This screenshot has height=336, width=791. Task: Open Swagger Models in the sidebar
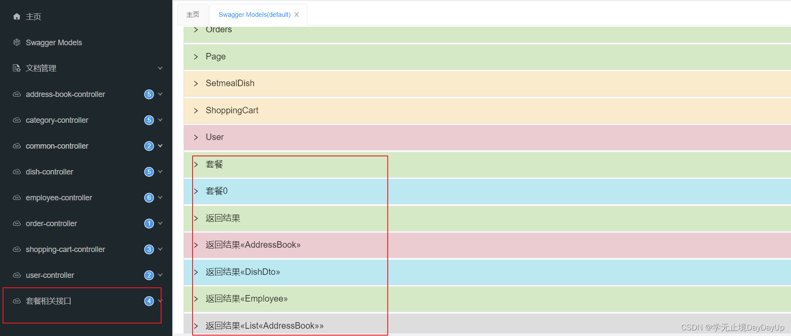tap(86, 42)
